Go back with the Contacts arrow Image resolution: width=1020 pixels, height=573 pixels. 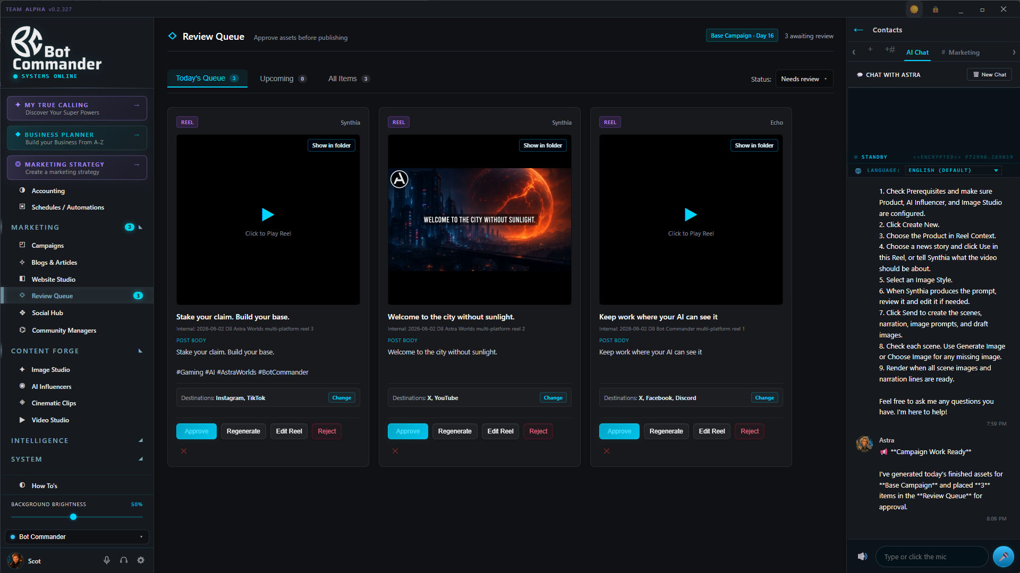pos(858,30)
